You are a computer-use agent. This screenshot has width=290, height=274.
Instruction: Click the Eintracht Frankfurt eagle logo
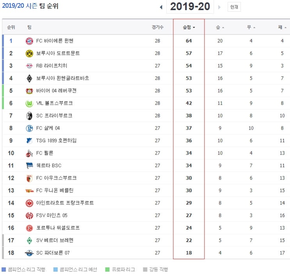pos(29,203)
